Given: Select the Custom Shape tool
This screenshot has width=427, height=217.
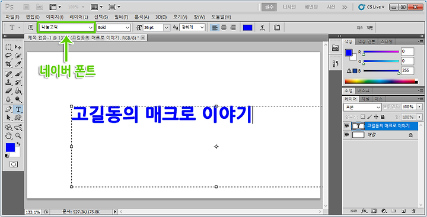Looking at the screenshot, I should tap(18, 118).
